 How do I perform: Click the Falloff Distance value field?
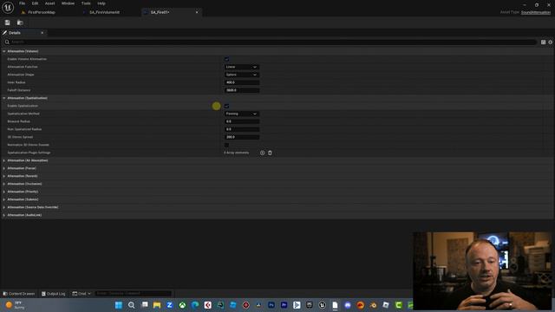click(x=242, y=90)
